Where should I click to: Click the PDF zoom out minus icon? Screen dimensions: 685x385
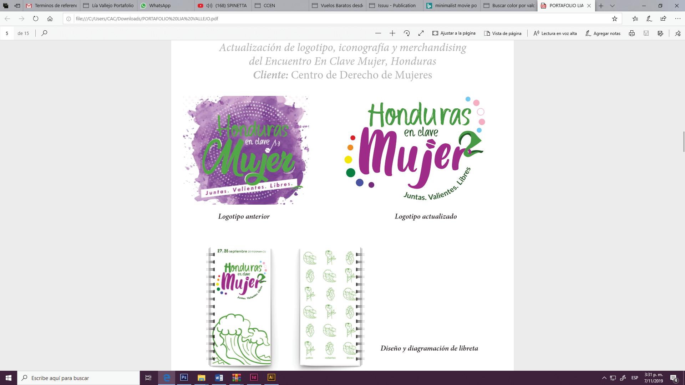pos(378,33)
